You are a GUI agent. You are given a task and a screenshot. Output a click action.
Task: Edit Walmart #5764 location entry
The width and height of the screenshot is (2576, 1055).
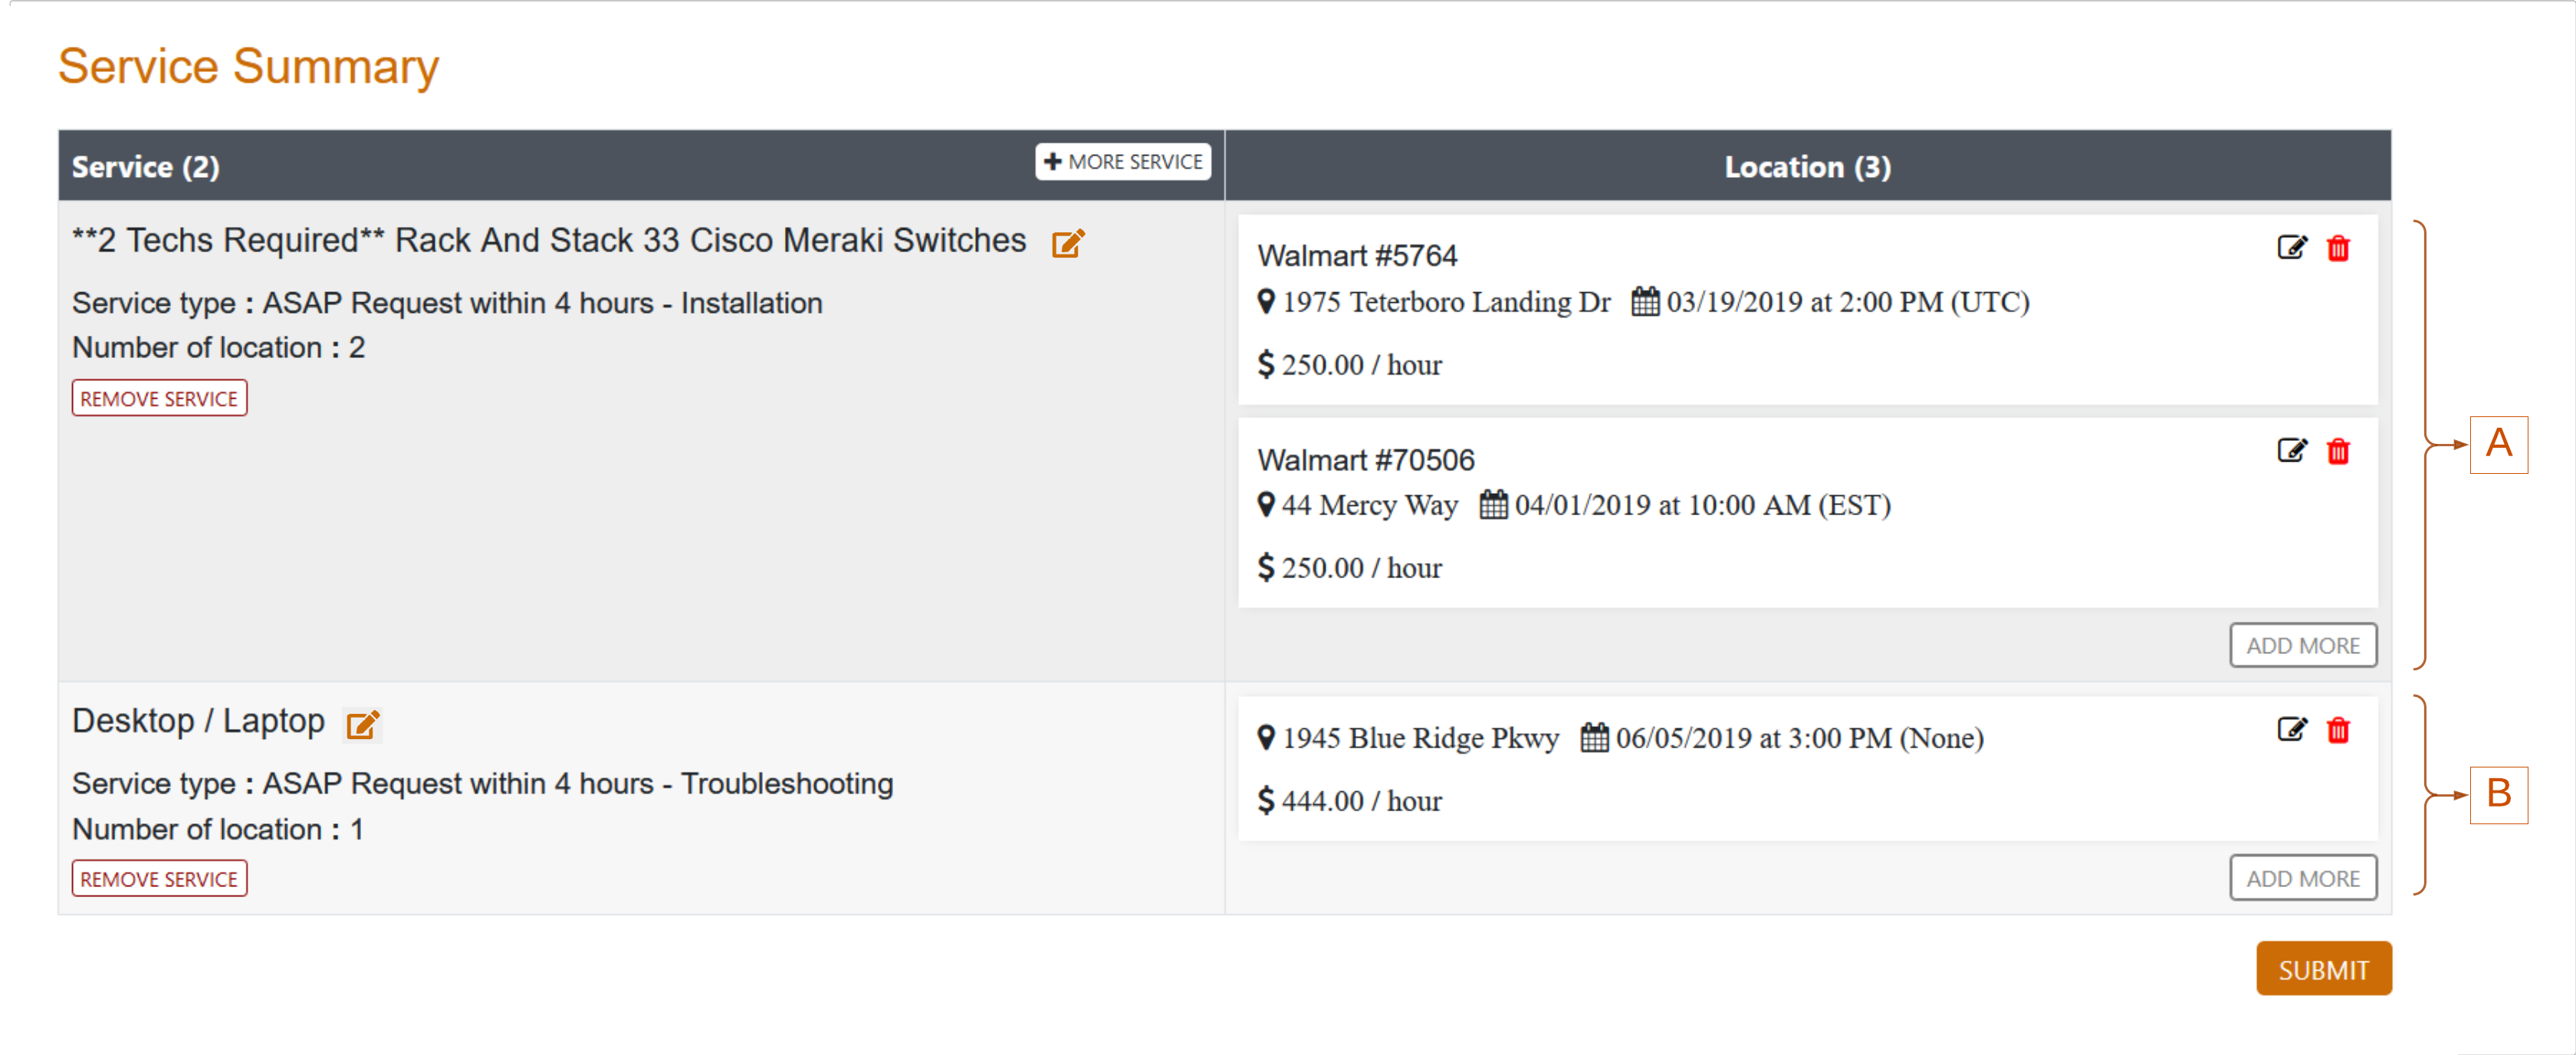point(2291,247)
